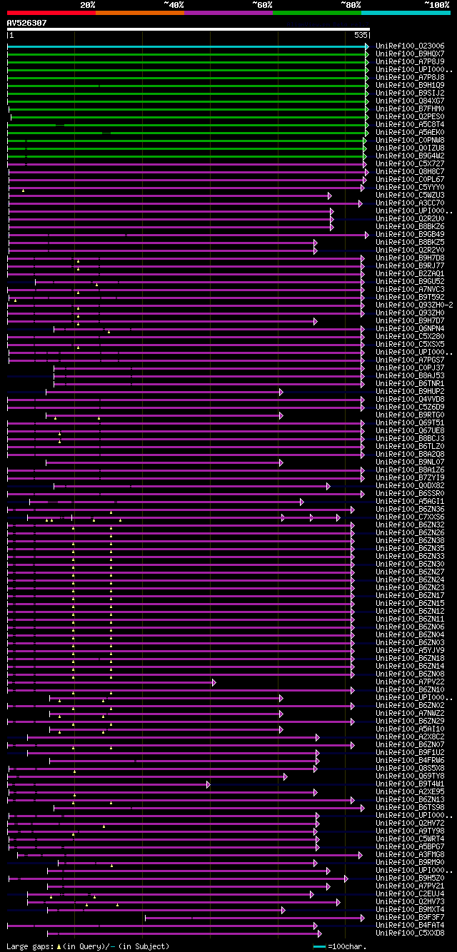The height and width of the screenshot is (952, 457).
Task: Select the UniRef100_B9NL07 entry
Action: point(409,462)
